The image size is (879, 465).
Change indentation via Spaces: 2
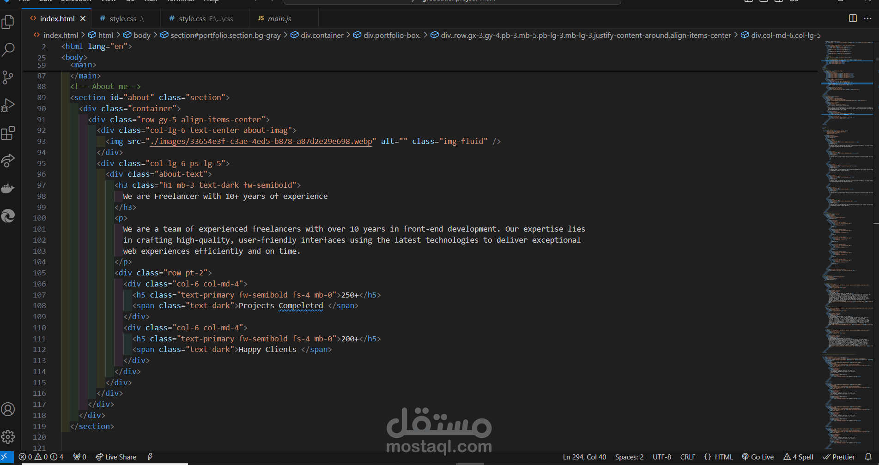tap(629, 457)
